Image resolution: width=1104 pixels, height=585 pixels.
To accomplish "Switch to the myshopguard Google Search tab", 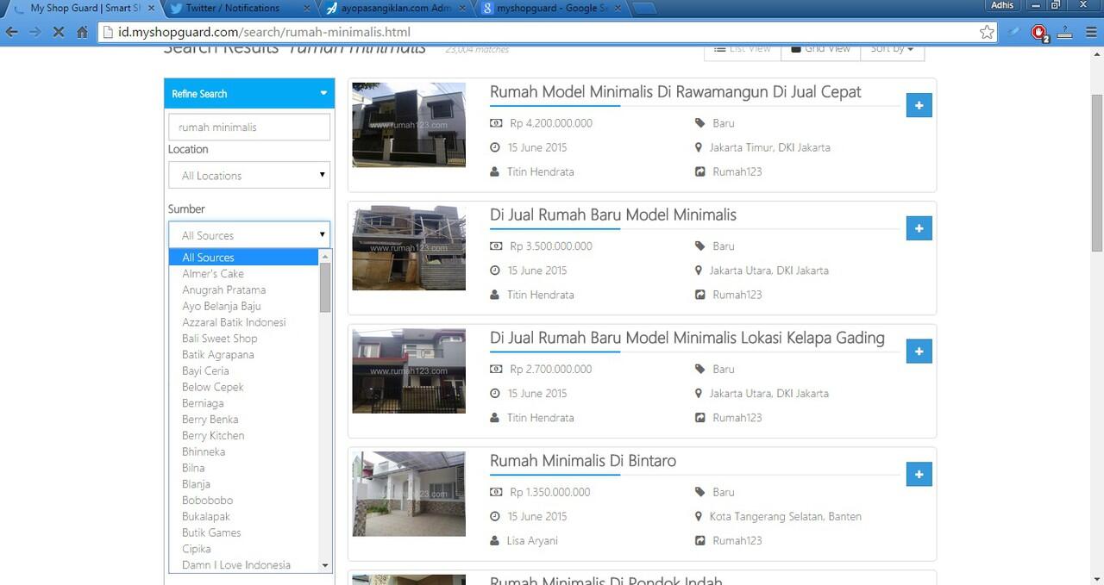I will click(552, 8).
